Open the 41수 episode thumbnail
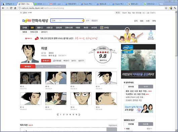The image size is (178, 132). pyautogui.click(x=31, y=98)
